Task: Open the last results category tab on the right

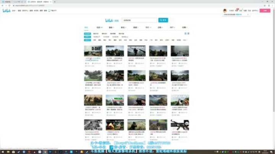Action: 184,27
